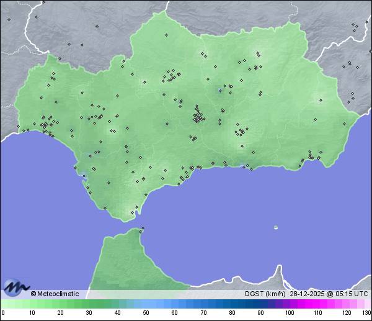Image resolution: width=372 pixels, height=321 pixels.
Task: Click the station marker near Ceuta
Action: click(143, 229)
